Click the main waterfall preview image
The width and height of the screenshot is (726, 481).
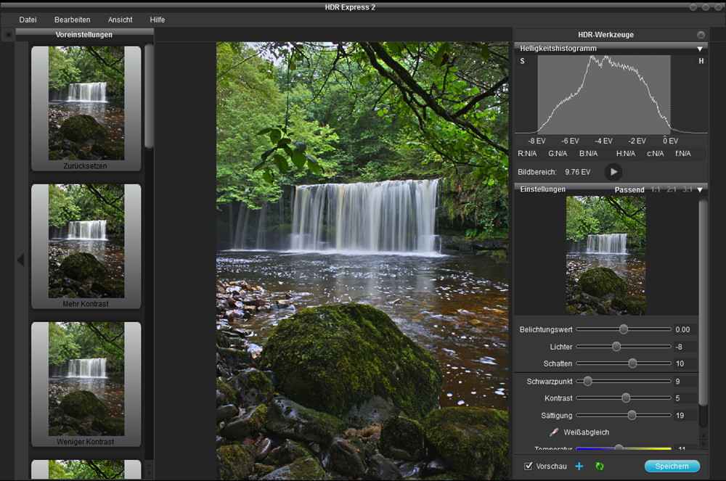pyautogui.click(x=362, y=261)
